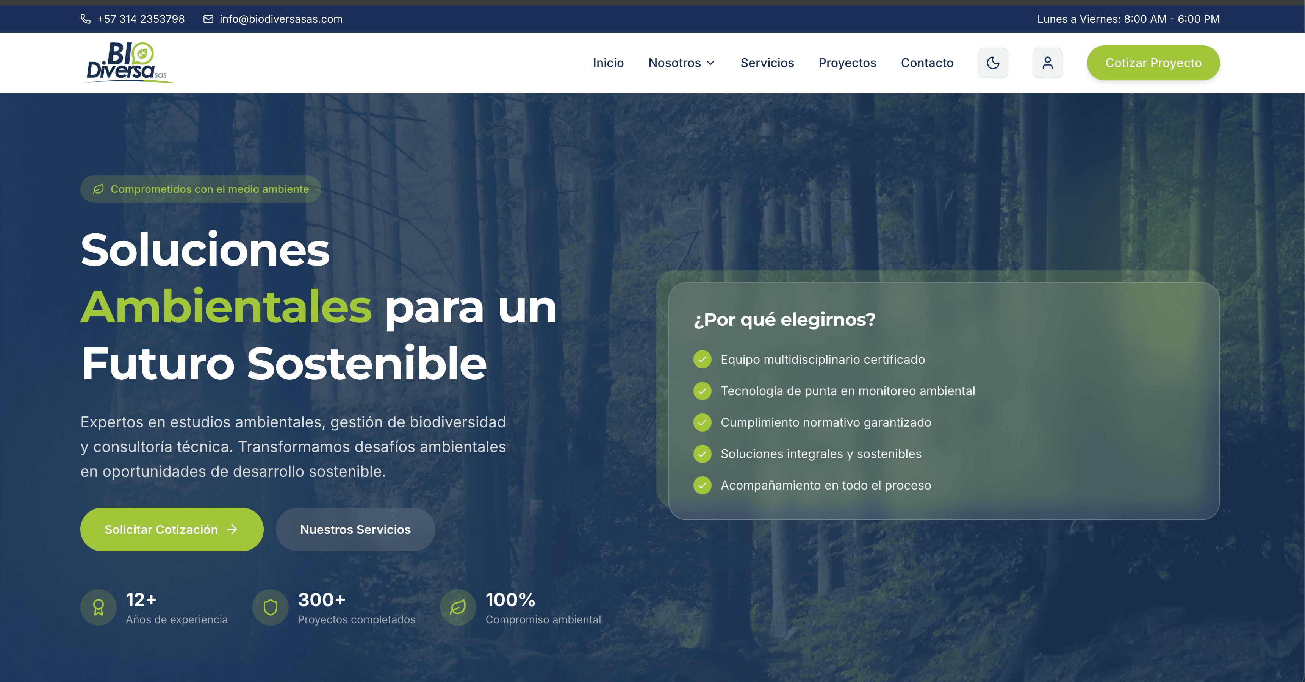The height and width of the screenshot is (682, 1305).
Task: Click the shield icon beside 300+ projects
Action: (270, 607)
